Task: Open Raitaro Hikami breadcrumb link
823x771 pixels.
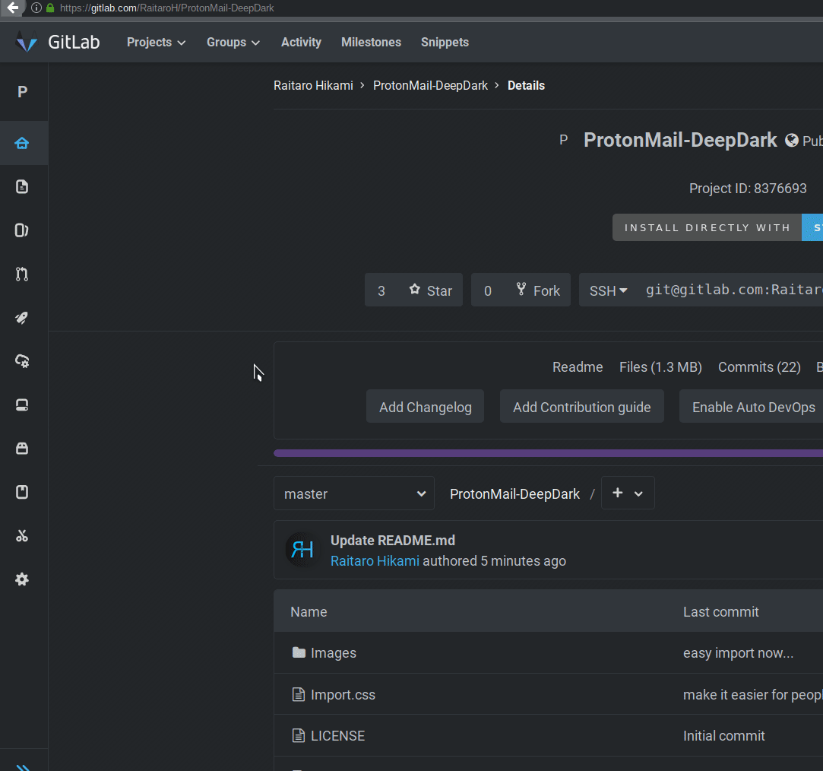Action: coord(313,86)
